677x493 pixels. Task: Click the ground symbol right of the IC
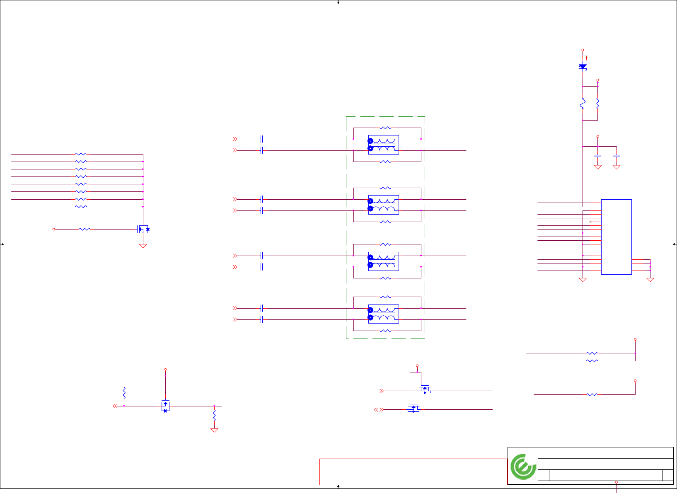(x=650, y=280)
